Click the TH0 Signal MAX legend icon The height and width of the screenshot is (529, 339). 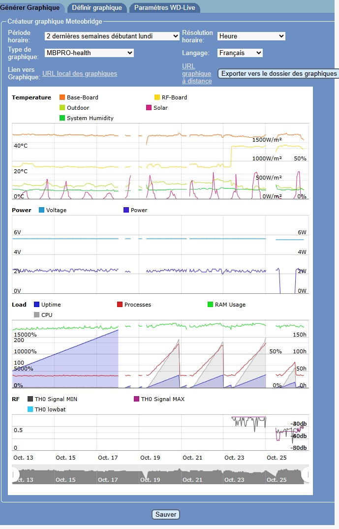[137, 399]
